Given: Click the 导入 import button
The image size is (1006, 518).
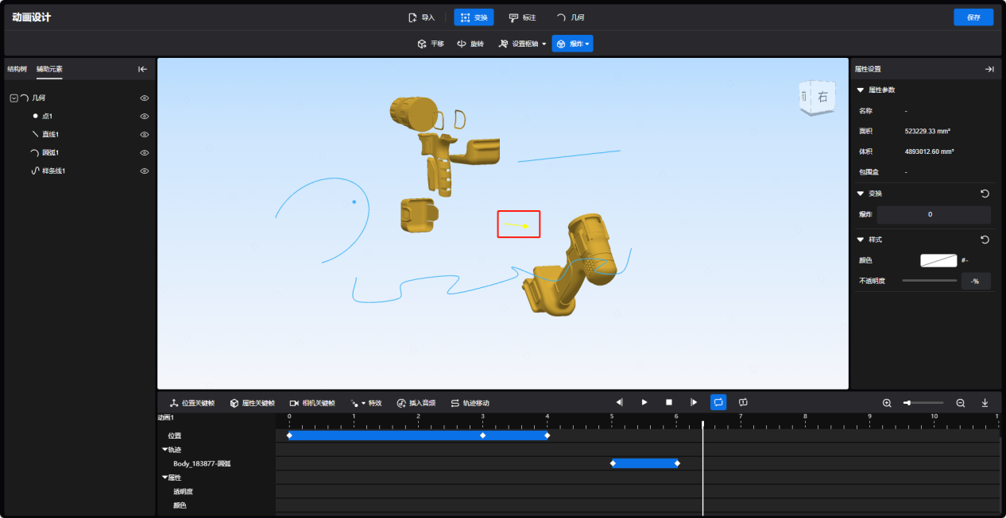Looking at the screenshot, I should pyautogui.click(x=421, y=17).
